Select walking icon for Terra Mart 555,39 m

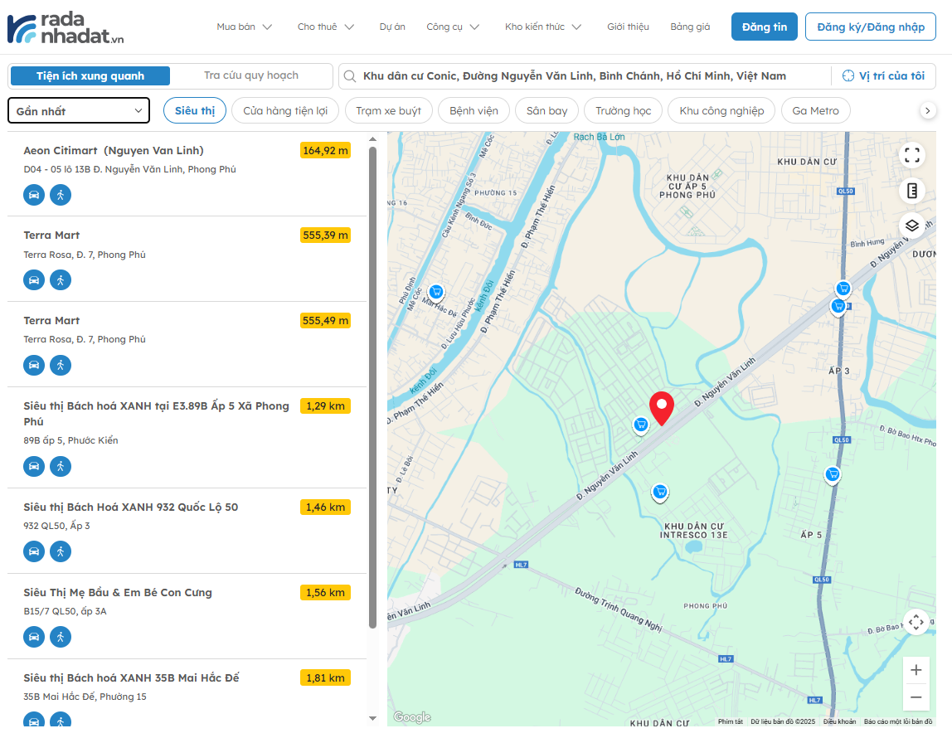60,279
